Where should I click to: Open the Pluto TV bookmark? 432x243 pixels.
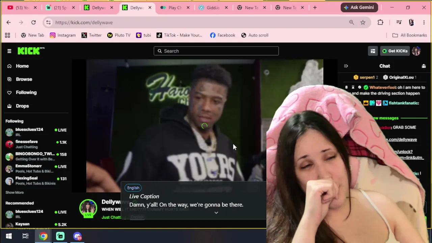pyautogui.click(x=119, y=35)
